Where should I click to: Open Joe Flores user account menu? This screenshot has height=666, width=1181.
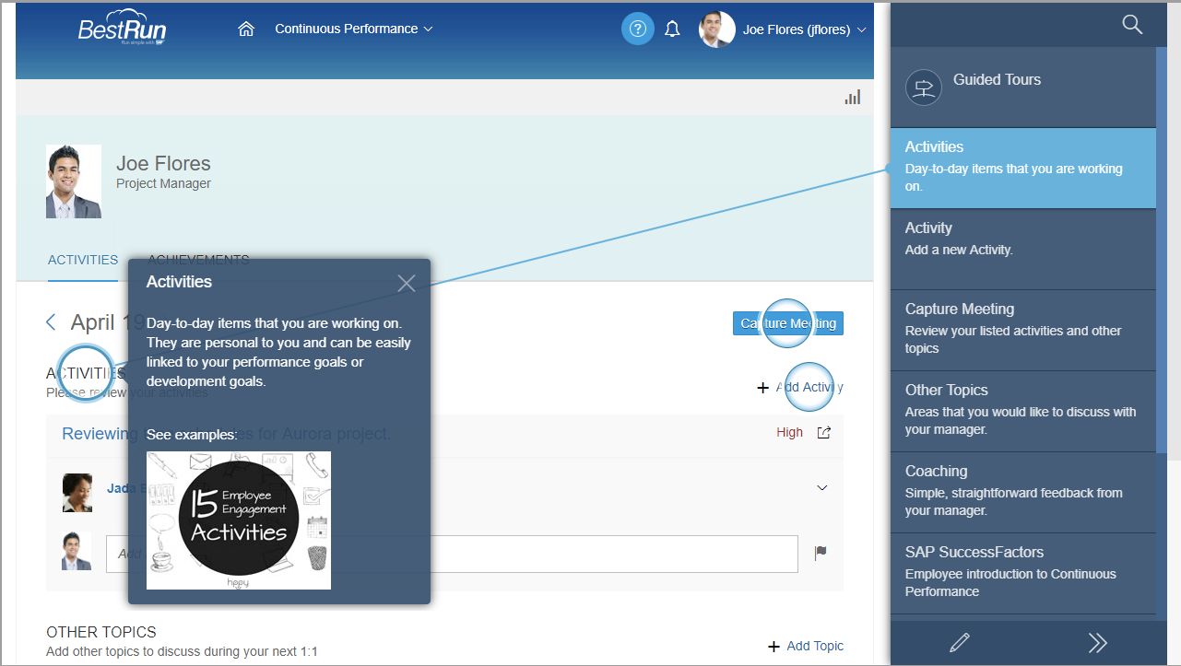click(804, 29)
